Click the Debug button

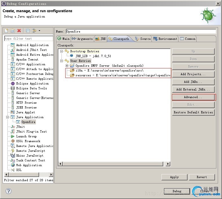(177, 191)
